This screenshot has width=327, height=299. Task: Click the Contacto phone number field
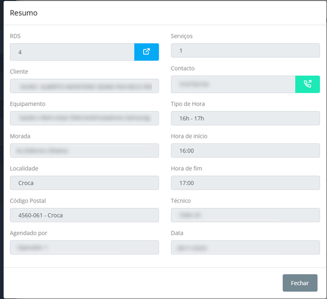click(x=233, y=84)
